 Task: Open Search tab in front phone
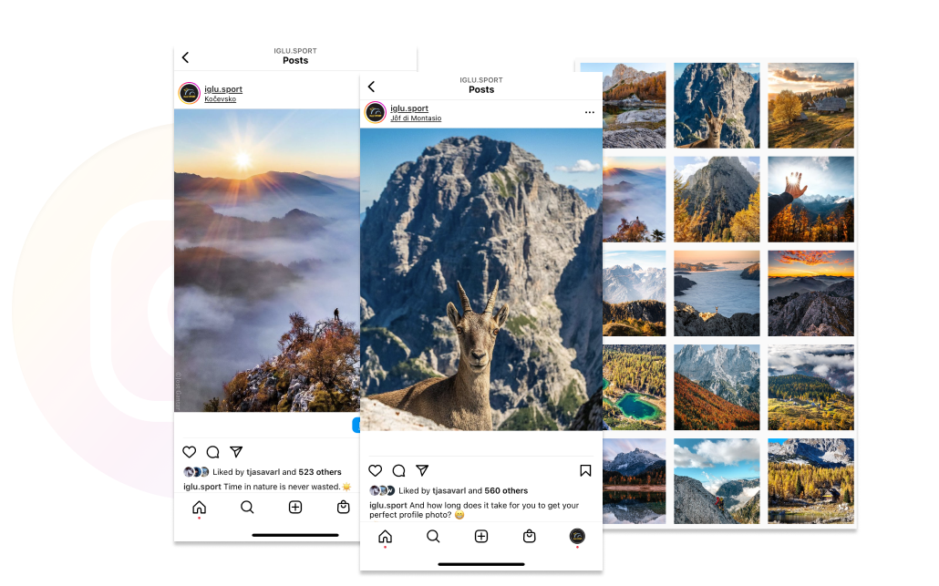[x=433, y=537]
